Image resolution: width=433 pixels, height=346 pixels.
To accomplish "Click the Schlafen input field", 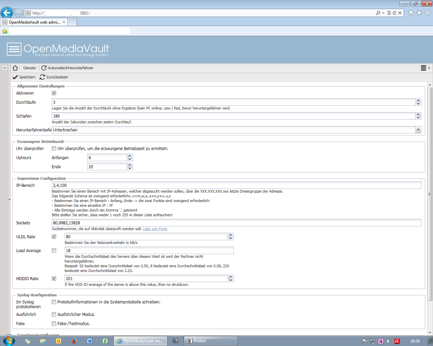I will (234, 116).
